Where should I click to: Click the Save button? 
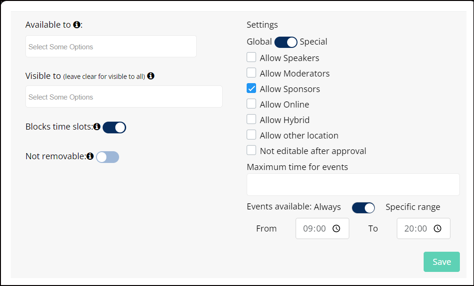(x=442, y=262)
